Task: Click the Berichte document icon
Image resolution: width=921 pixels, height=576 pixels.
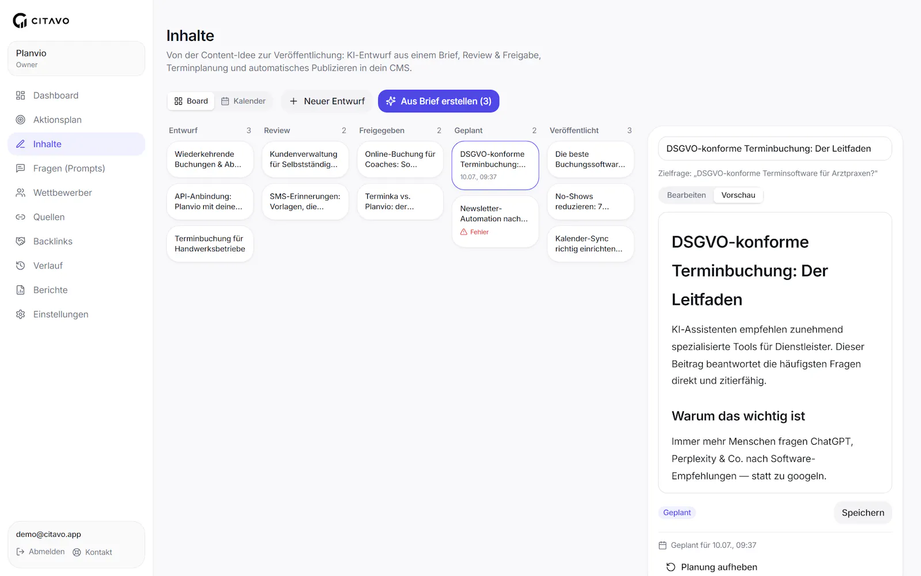Action: (21, 290)
